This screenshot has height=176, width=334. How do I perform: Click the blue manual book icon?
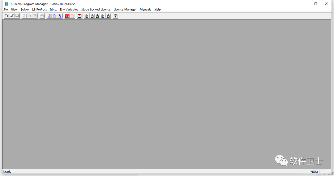[103, 16]
